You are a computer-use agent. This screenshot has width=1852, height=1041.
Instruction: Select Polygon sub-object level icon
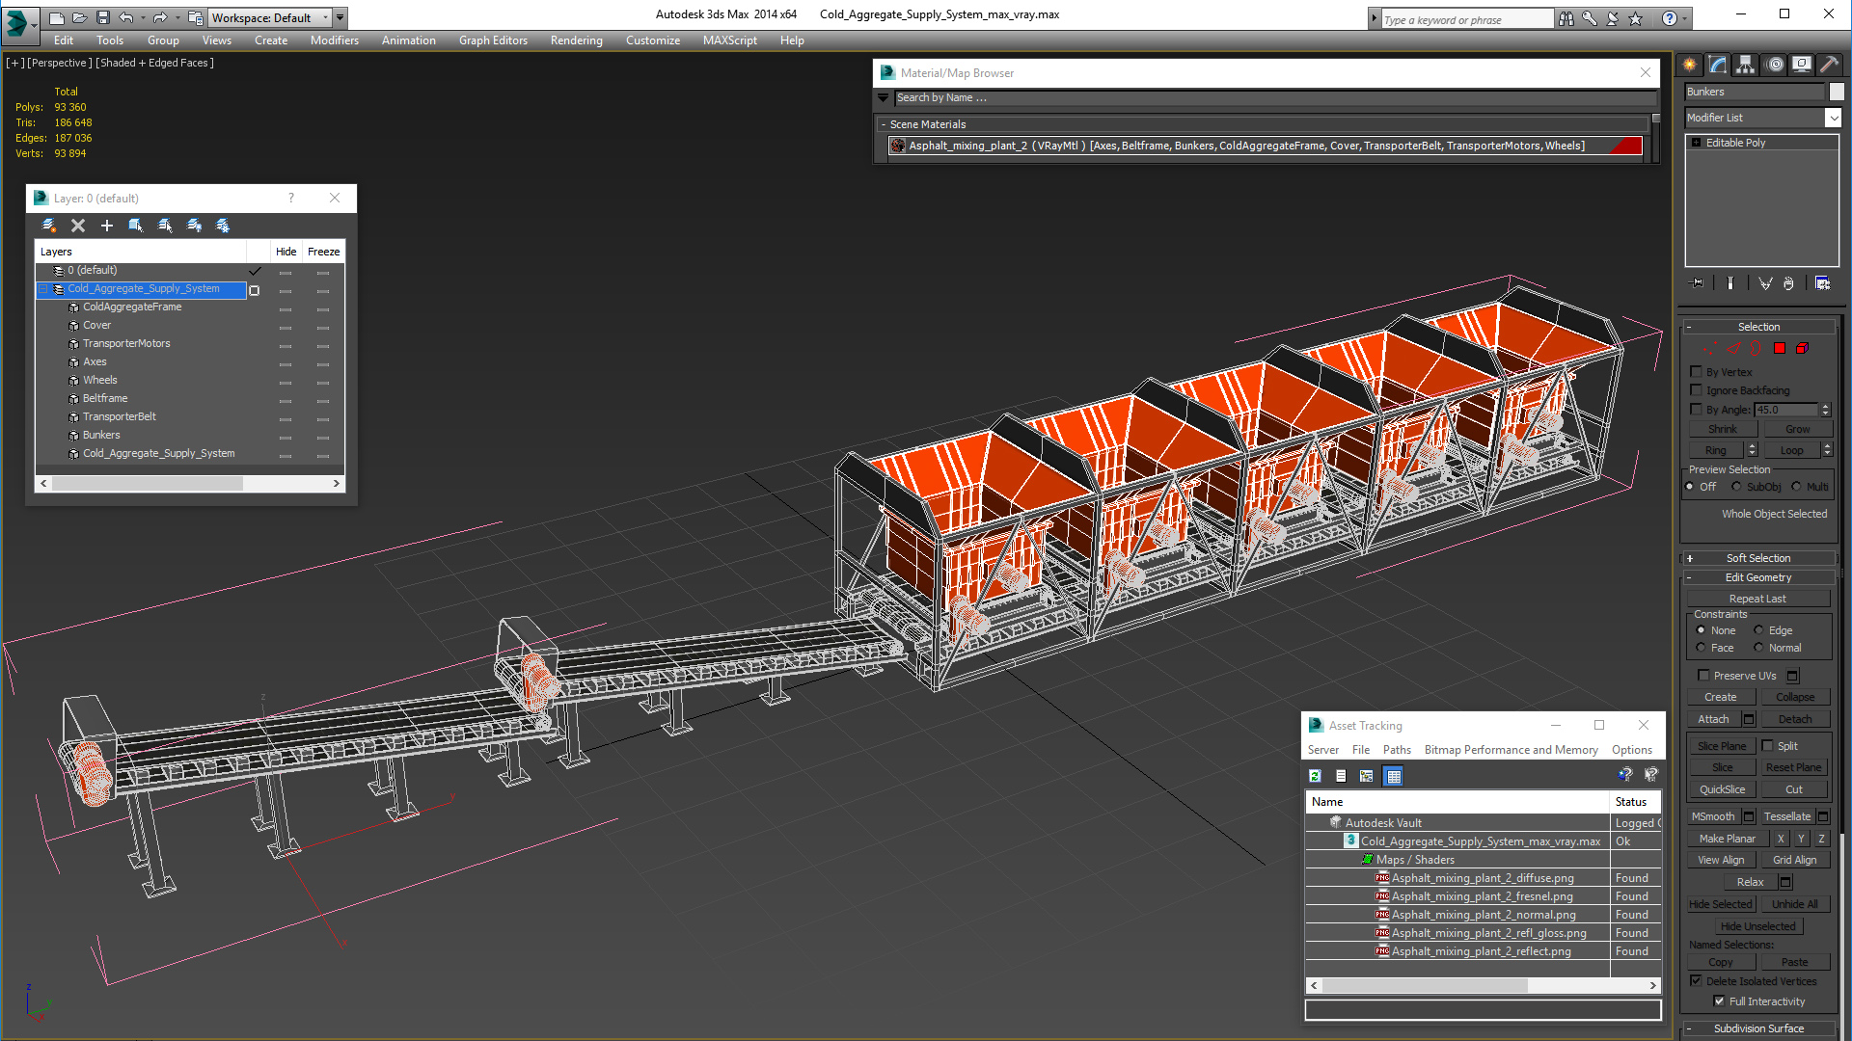point(1780,348)
